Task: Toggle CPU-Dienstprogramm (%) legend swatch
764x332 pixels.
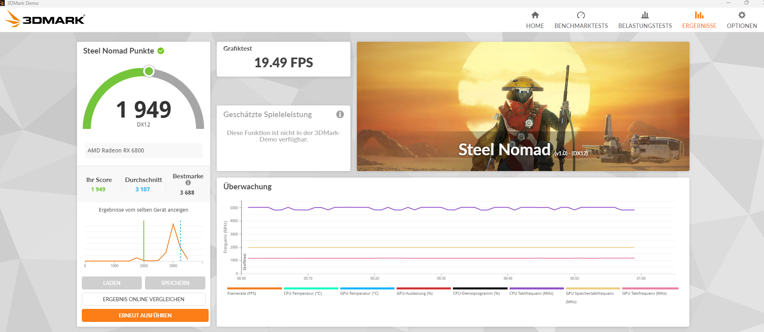Action: (x=480, y=289)
